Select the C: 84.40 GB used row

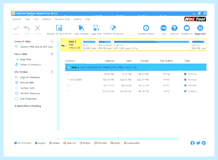click(x=136, y=86)
